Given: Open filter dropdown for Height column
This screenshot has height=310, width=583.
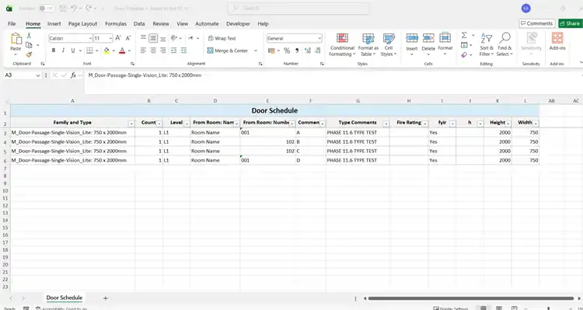Looking at the screenshot, I should [x=508, y=124].
